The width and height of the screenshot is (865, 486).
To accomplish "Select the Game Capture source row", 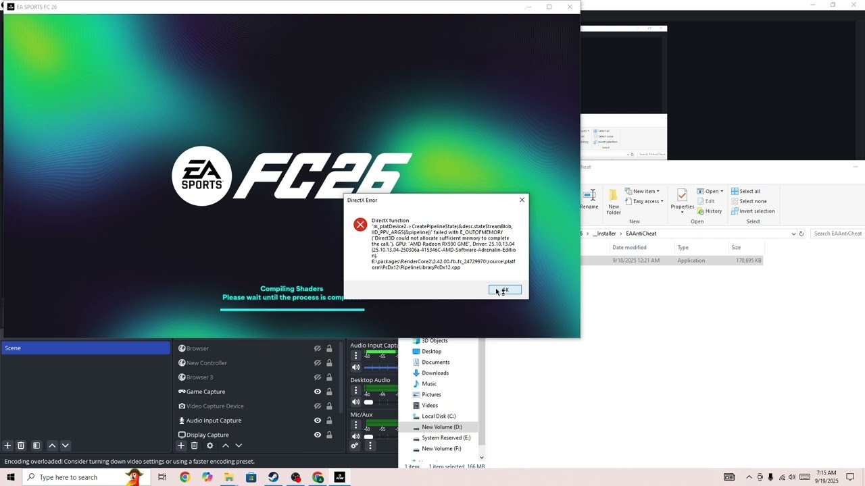I will coord(255,391).
